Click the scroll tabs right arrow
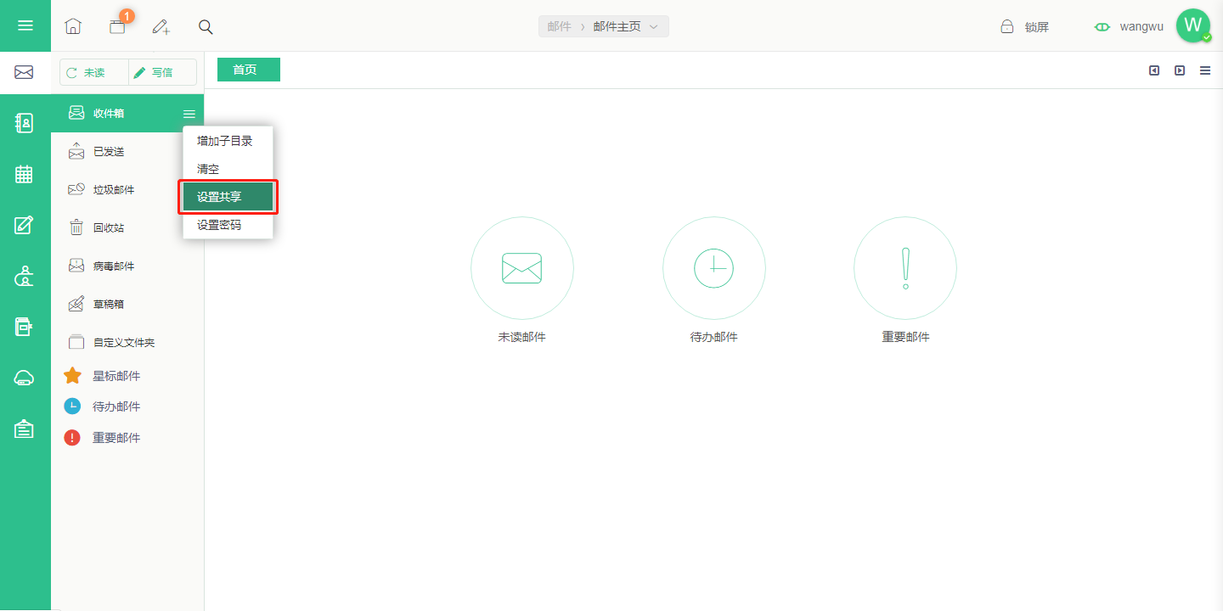The width and height of the screenshot is (1223, 611). tap(1180, 70)
